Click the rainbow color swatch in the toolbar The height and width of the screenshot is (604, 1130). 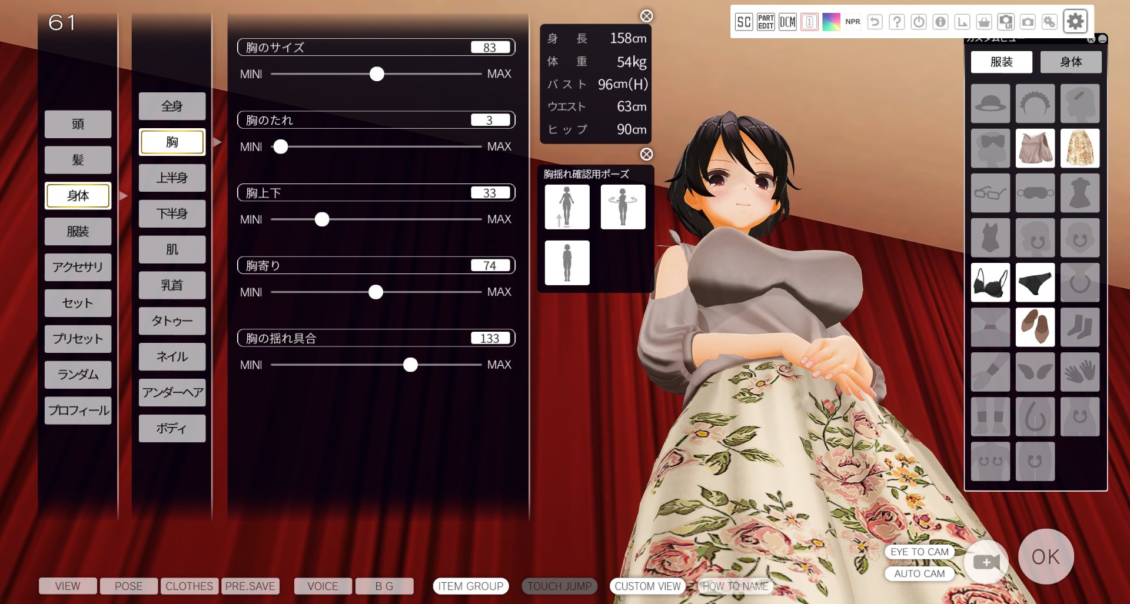pos(832,22)
